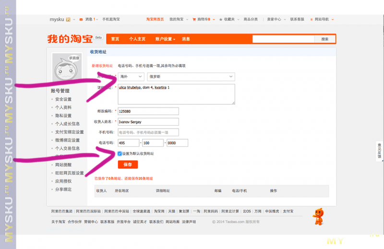
Task: Click 阿里巴巴国际站 footer link
Action: [x=88, y=211]
